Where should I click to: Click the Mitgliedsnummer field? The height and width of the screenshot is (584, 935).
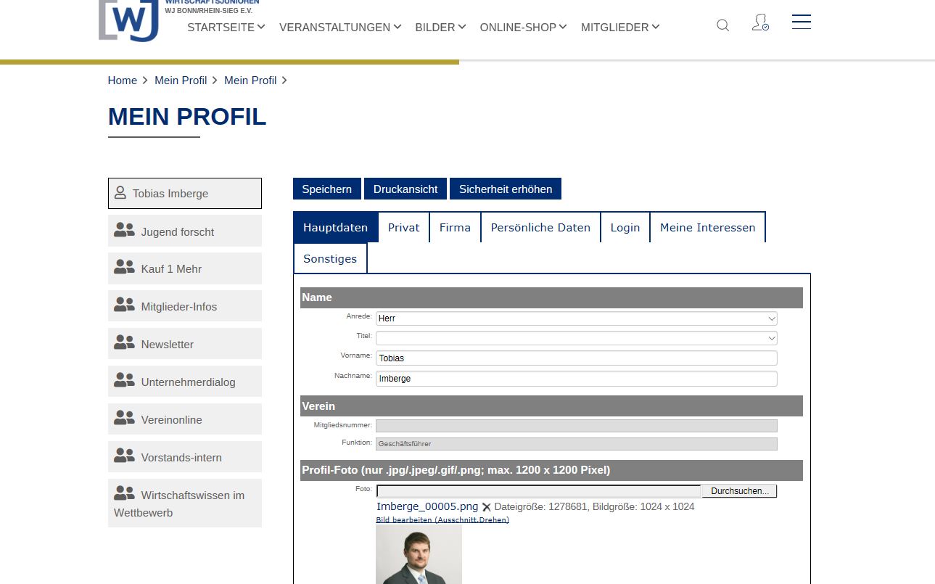click(x=576, y=426)
